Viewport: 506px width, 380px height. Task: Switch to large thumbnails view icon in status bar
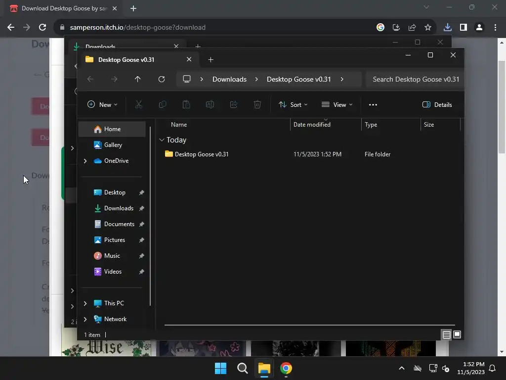click(457, 335)
